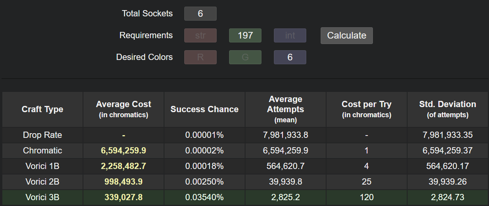Viewport: 489px width, 206px height.
Task: Focus the red R desired colors field
Action: (200, 57)
